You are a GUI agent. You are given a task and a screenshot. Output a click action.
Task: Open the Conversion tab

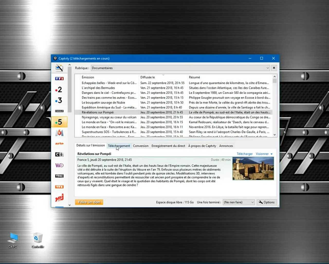coord(141,146)
